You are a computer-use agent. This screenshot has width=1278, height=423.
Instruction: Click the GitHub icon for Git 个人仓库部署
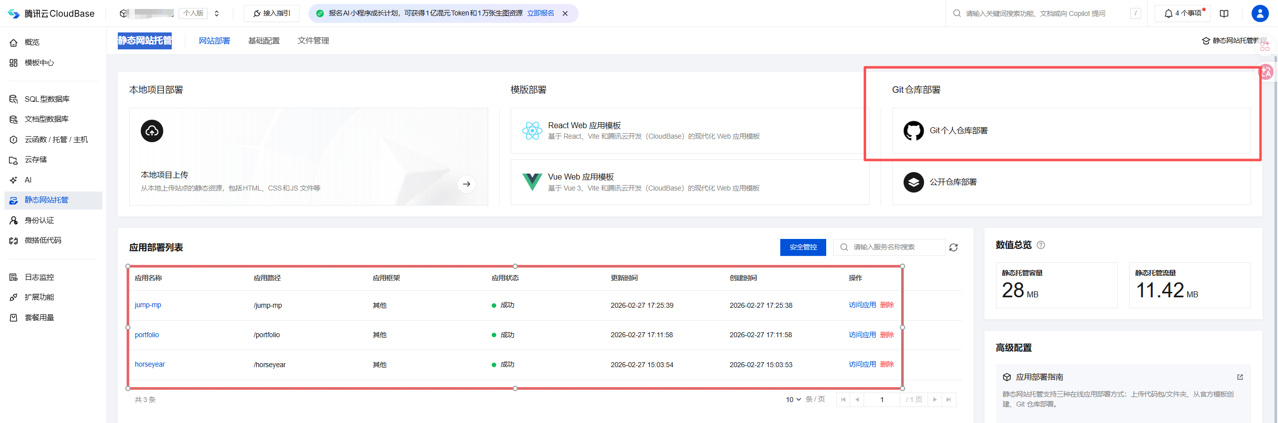(914, 131)
